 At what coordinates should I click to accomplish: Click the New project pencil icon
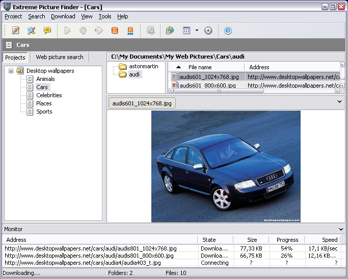point(15,31)
